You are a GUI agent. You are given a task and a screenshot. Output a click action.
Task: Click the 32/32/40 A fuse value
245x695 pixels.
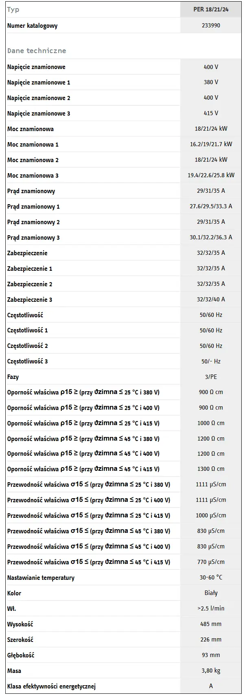pos(211,299)
